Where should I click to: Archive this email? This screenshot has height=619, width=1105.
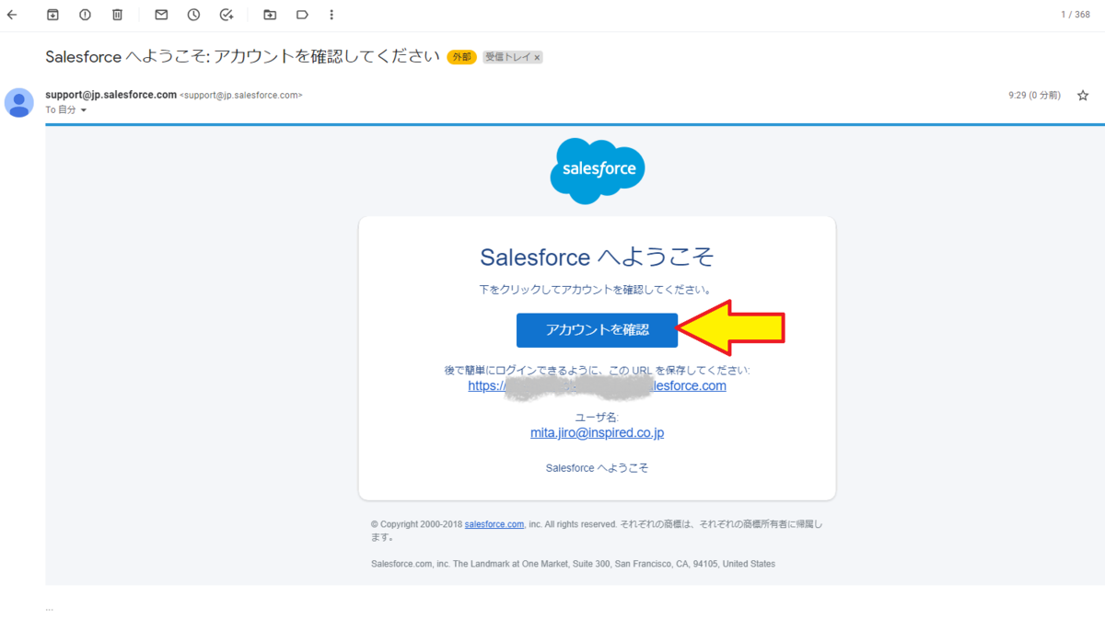point(52,15)
